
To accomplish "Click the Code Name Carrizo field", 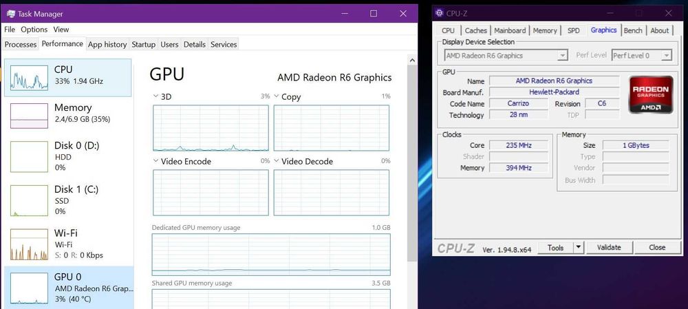I will [x=518, y=104].
